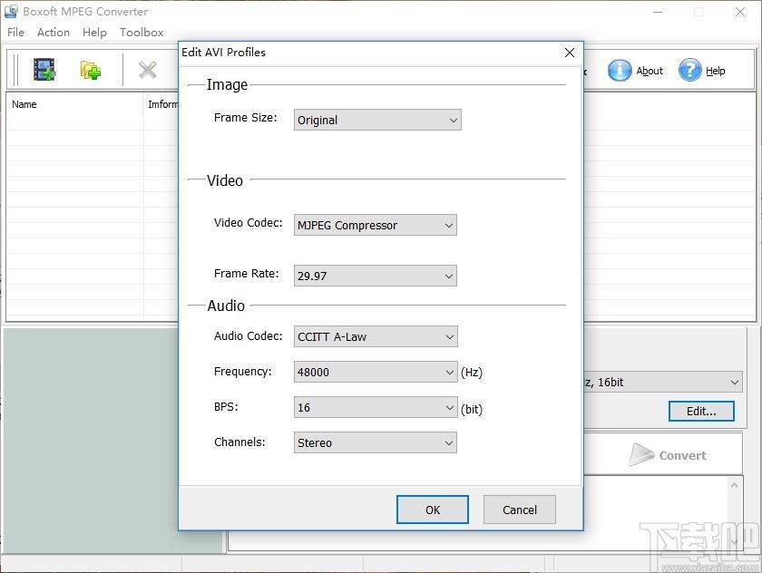
Task: Click the Remove (X) toolbar icon
Action: coord(147,70)
